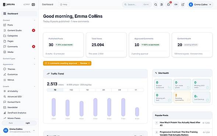Select the 1M traffic range tab

[x=87, y=90]
